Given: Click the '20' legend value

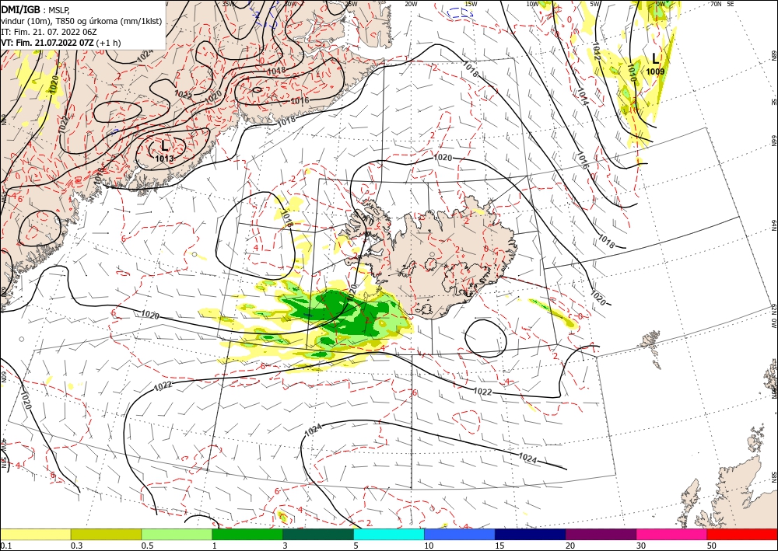Looking at the screenshot, I should pos(570,545).
